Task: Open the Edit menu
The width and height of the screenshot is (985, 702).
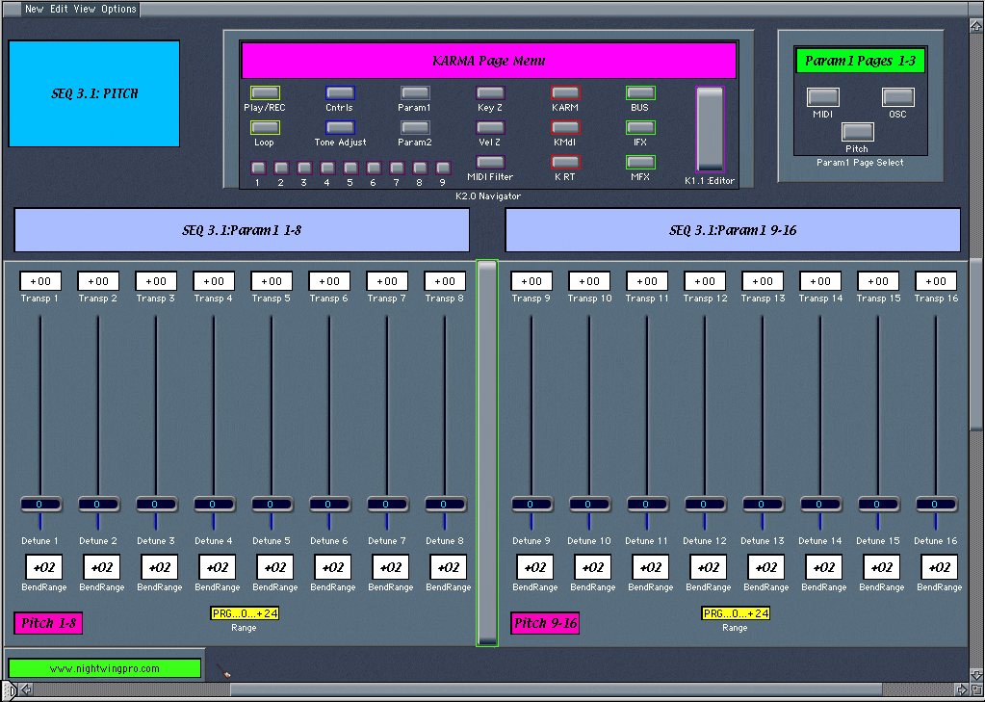Action: [x=61, y=9]
